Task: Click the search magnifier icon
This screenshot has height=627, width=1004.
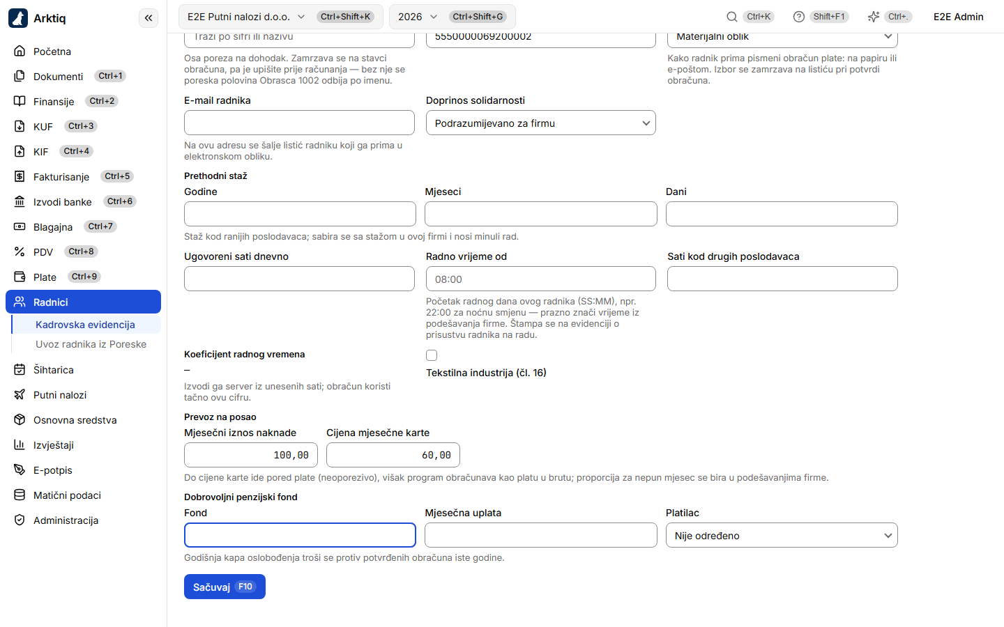Action: (x=731, y=17)
